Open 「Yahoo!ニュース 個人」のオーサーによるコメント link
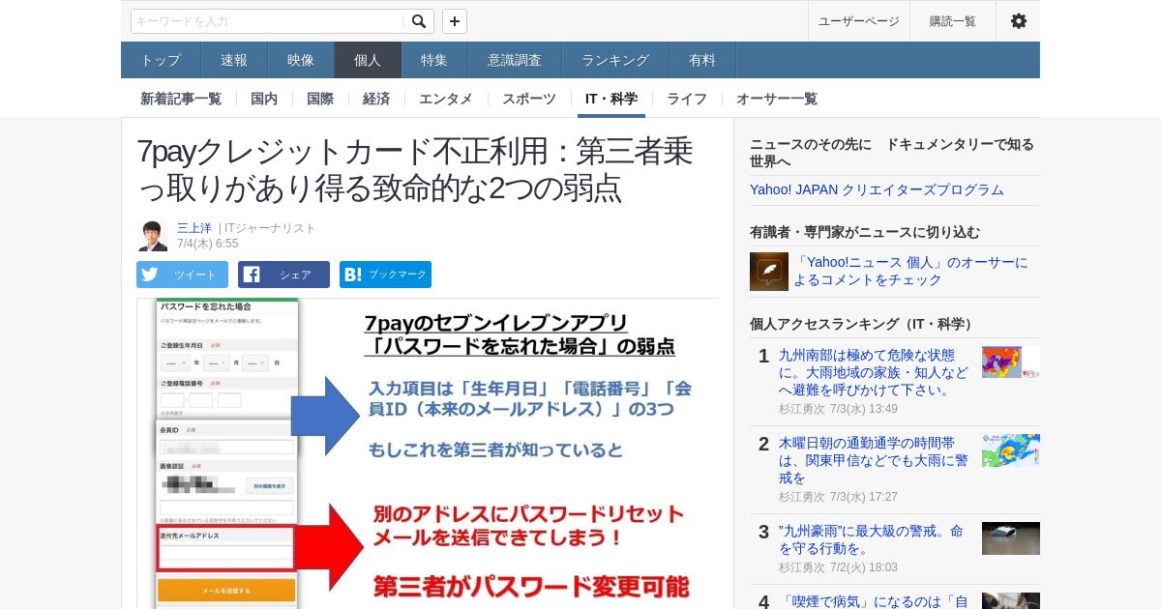Screen dimensions: 1161x609 tap(910, 271)
